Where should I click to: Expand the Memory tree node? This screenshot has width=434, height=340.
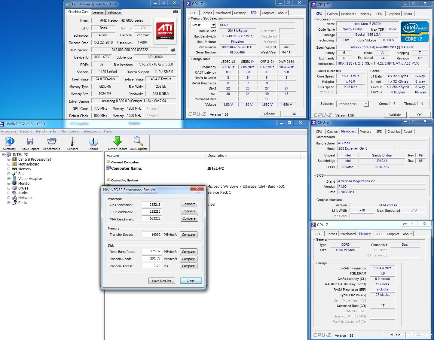pos(9,169)
